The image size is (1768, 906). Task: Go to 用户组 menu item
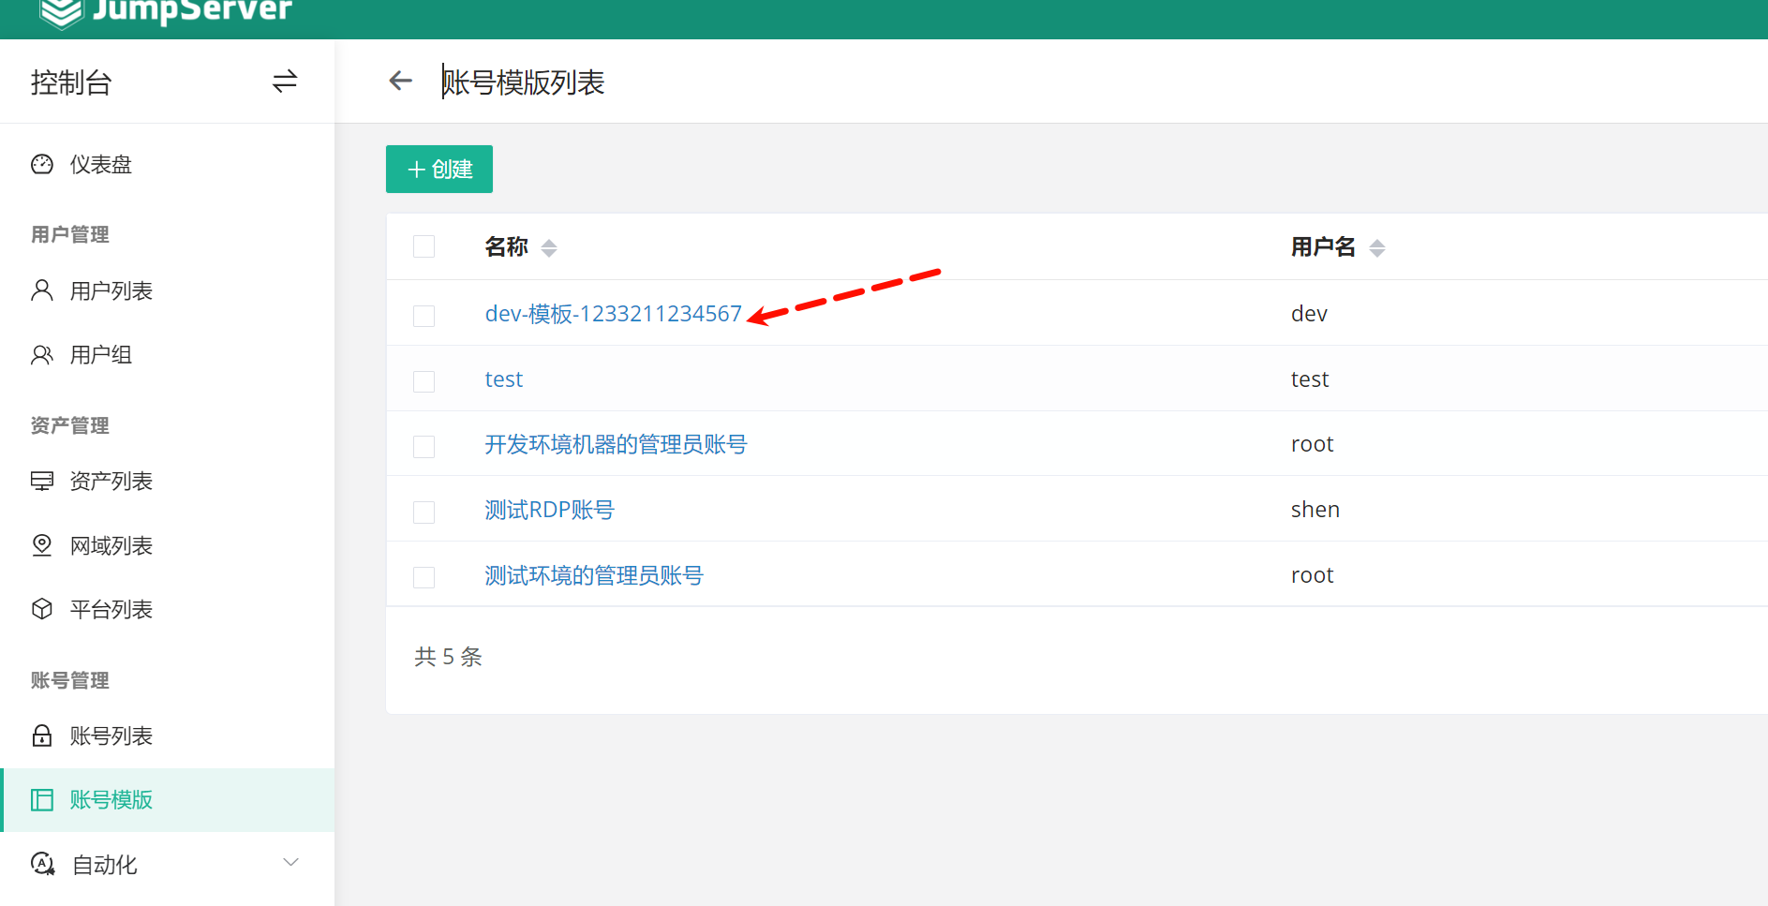pyautogui.click(x=101, y=355)
